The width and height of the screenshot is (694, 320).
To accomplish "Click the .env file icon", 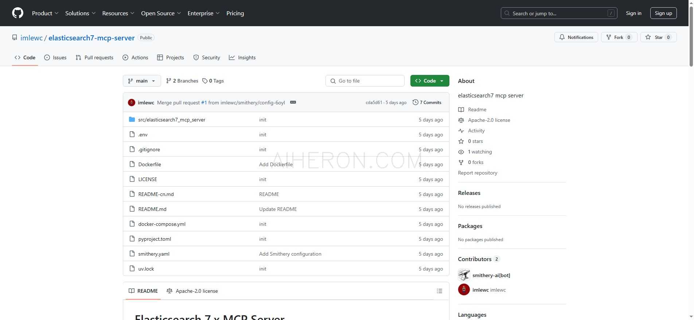I will click(132, 134).
